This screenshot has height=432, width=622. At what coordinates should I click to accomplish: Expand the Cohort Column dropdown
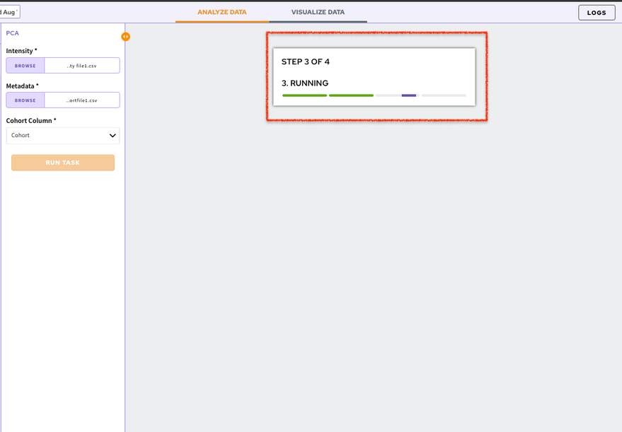63,136
